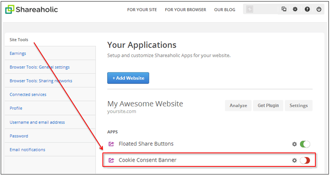Click the user avatar thumbnail in header

(x=250, y=9)
